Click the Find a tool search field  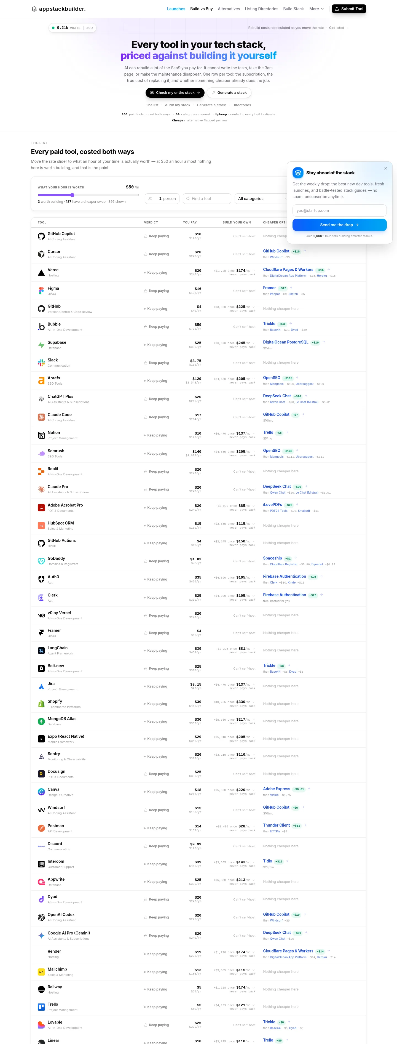[x=207, y=199]
